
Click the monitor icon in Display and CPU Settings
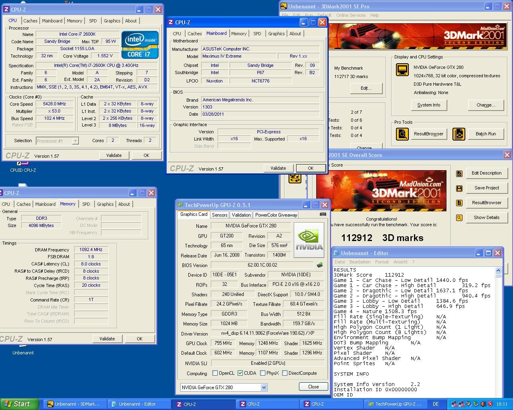[x=402, y=70]
